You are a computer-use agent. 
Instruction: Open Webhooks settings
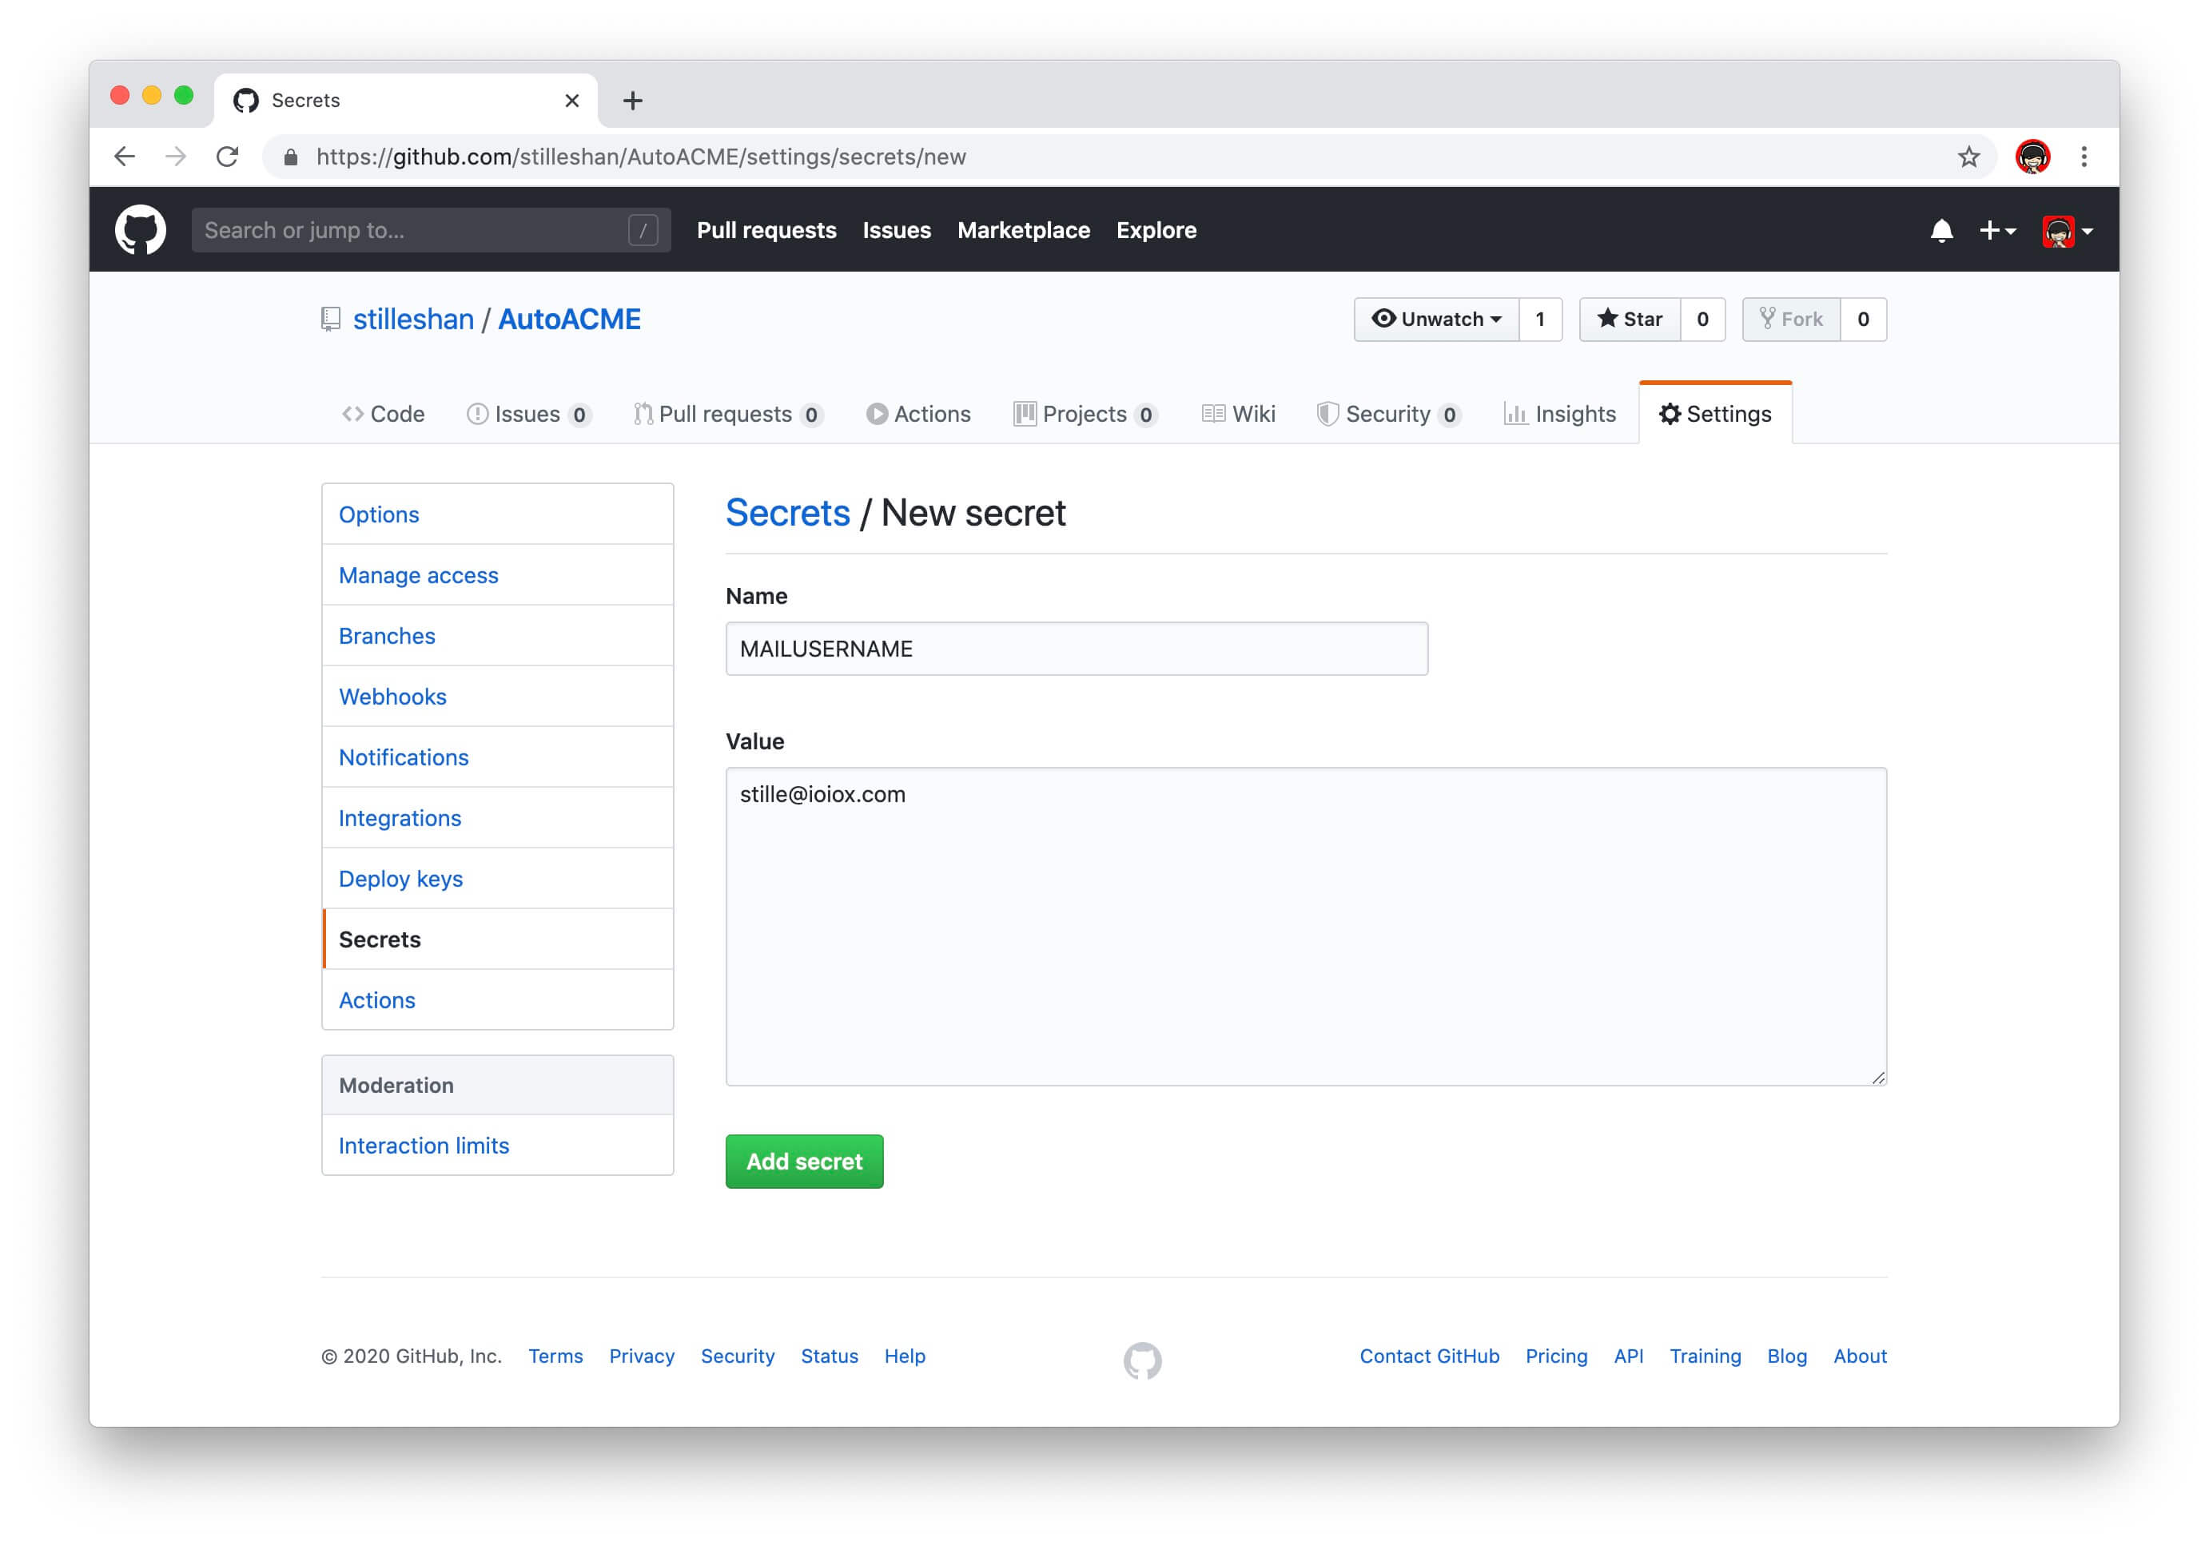(497, 696)
